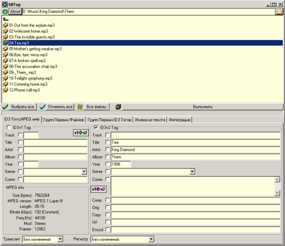
Task: Switch to ID3 Тэги,MPEG инф tab
Action: [x=22, y=119]
